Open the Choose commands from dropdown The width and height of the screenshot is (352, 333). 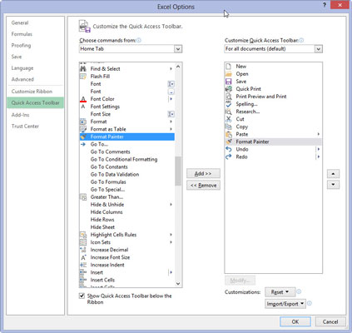178,49
